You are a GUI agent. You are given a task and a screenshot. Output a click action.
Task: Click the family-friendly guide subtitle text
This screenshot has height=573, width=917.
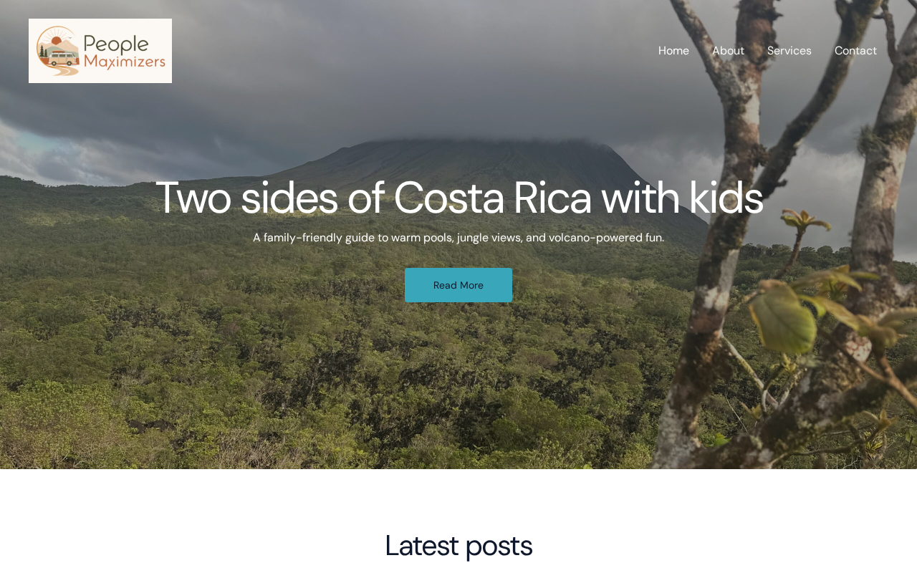[458, 237]
